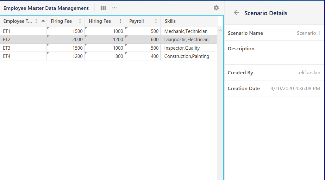
Task: Sort by Hiring Fee column header
Action: 100,21
